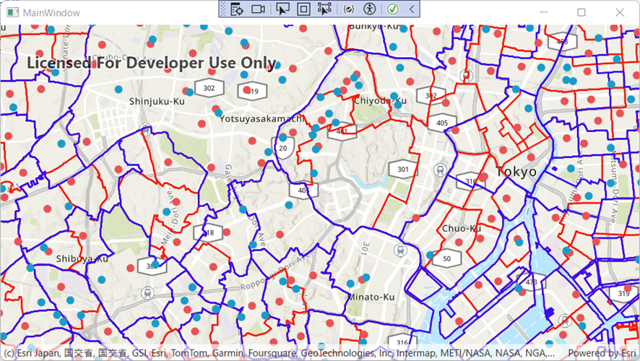640x361 pixels.
Task: Click the route 318 shield icon
Action: click(x=208, y=233)
